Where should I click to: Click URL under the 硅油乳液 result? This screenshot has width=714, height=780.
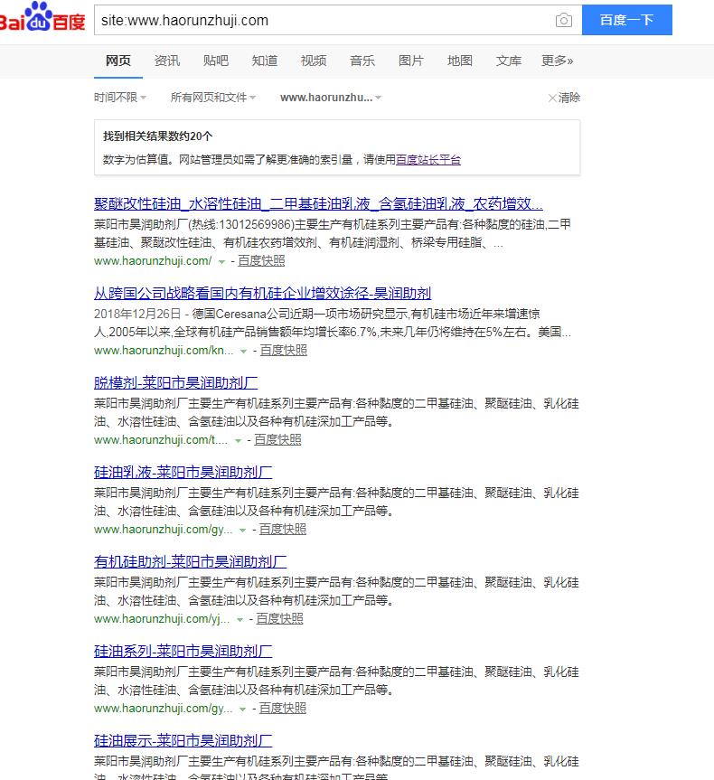click(164, 530)
